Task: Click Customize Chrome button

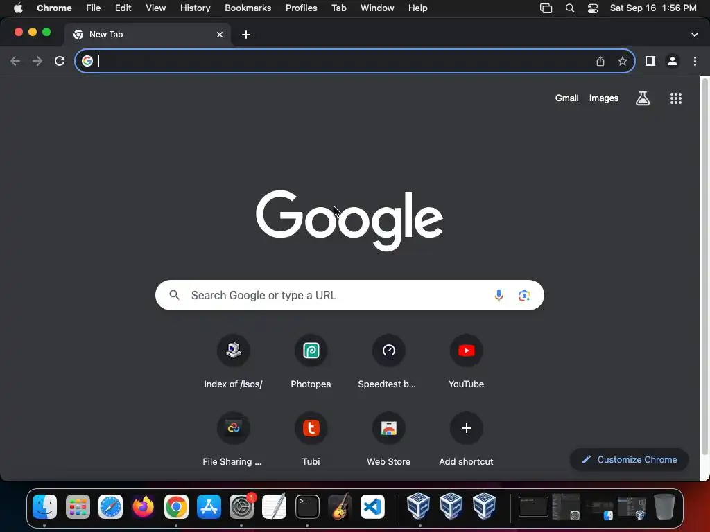Action: pyautogui.click(x=630, y=460)
